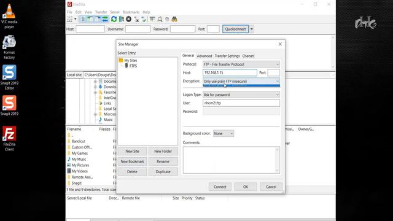Click the New Site button

click(x=132, y=152)
